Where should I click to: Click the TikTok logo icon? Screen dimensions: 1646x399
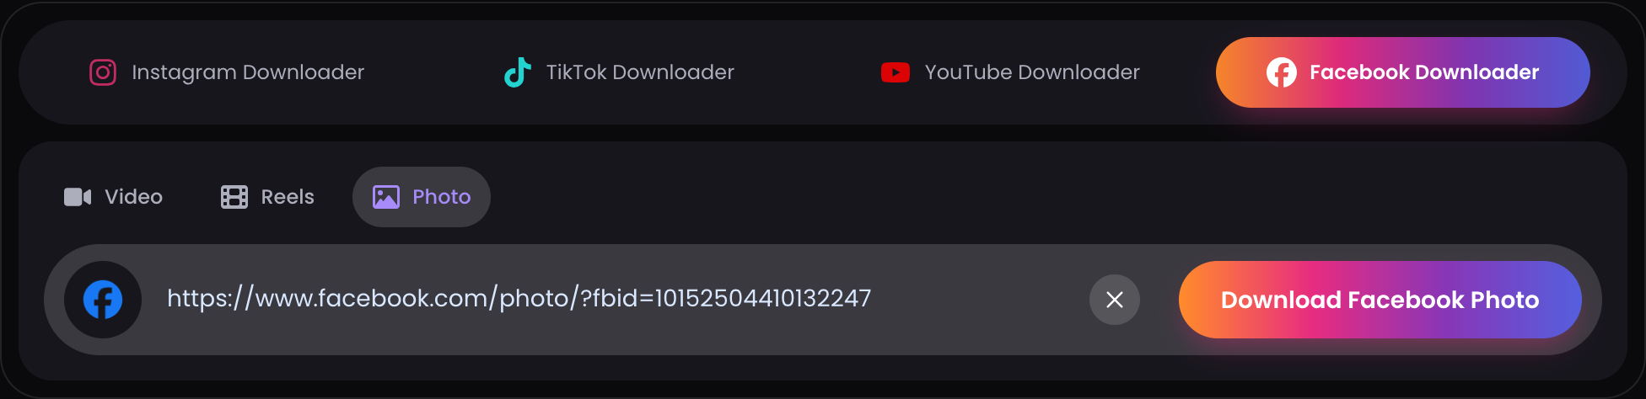[518, 72]
